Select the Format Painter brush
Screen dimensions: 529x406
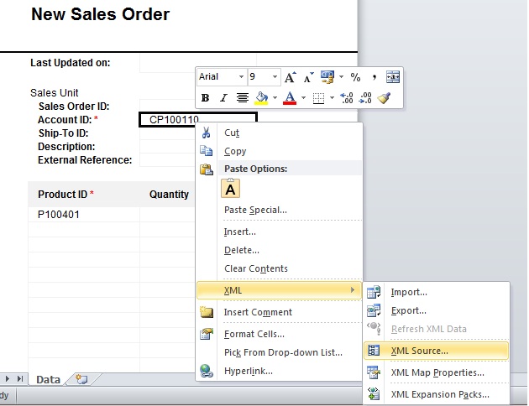point(384,98)
